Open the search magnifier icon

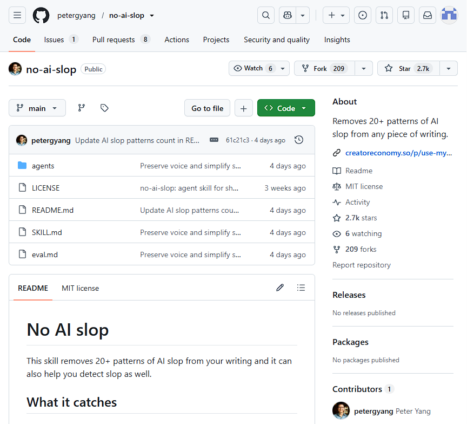click(x=266, y=15)
